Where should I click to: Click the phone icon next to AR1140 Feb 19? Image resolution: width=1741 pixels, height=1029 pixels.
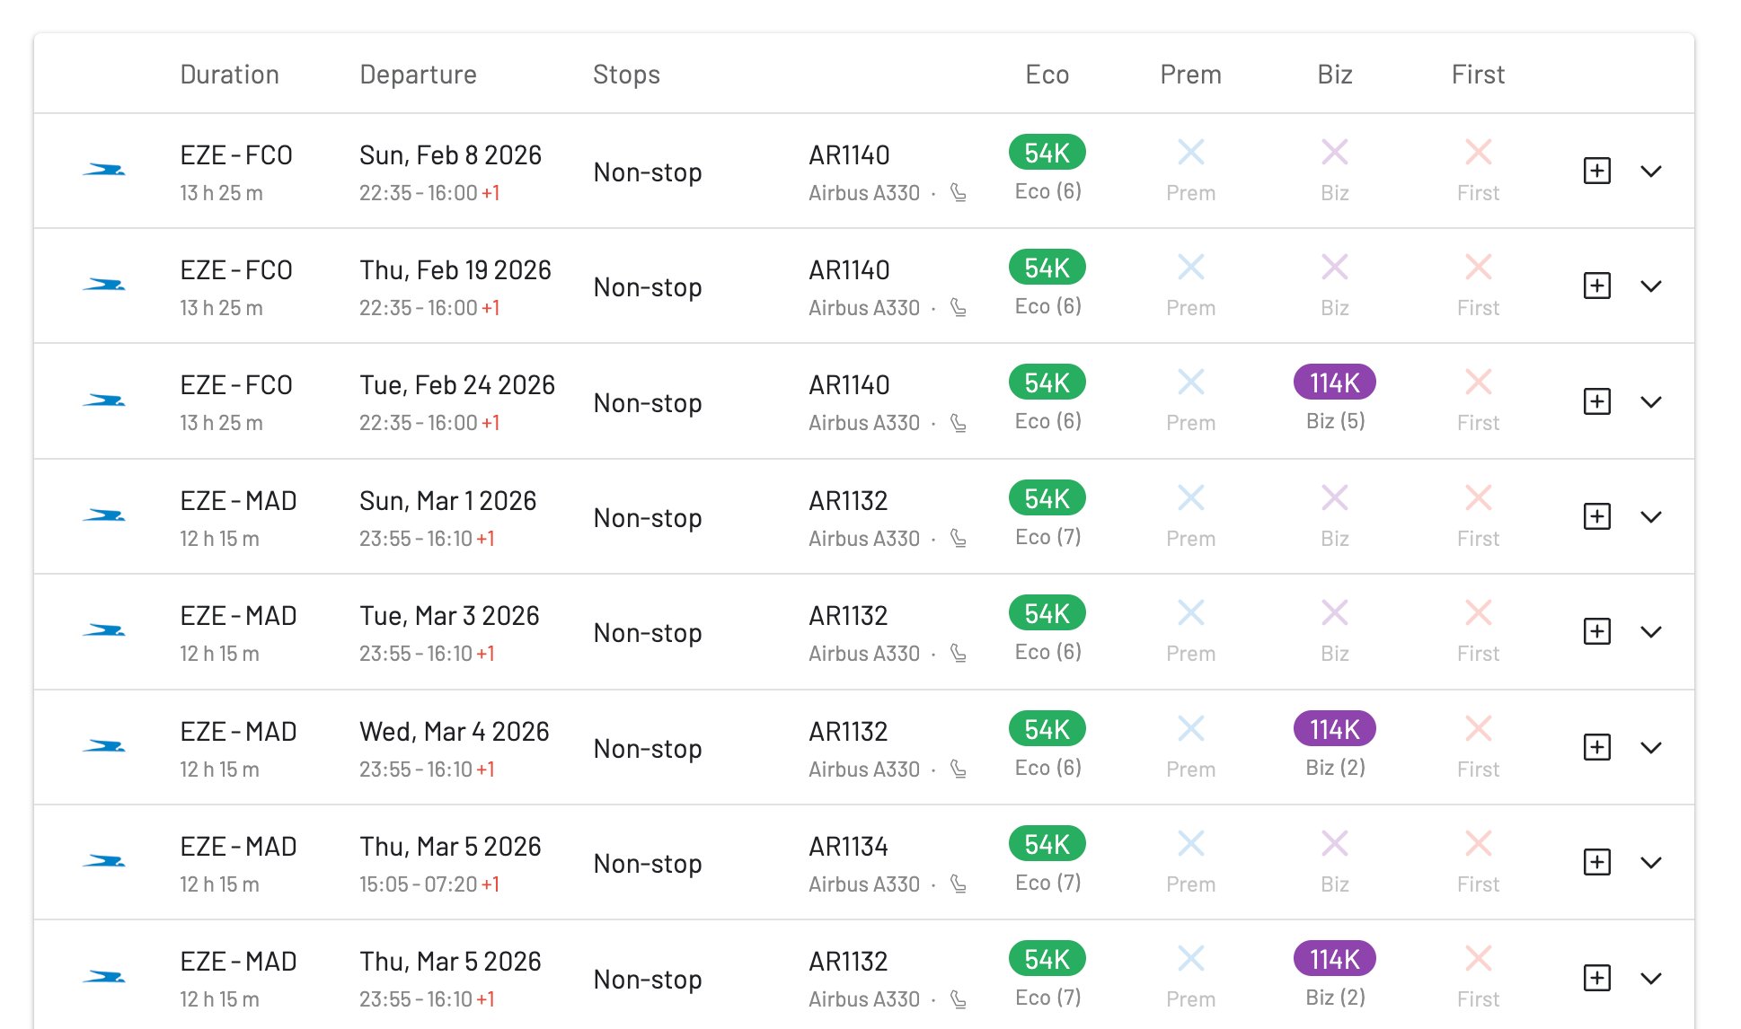[959, 307]
